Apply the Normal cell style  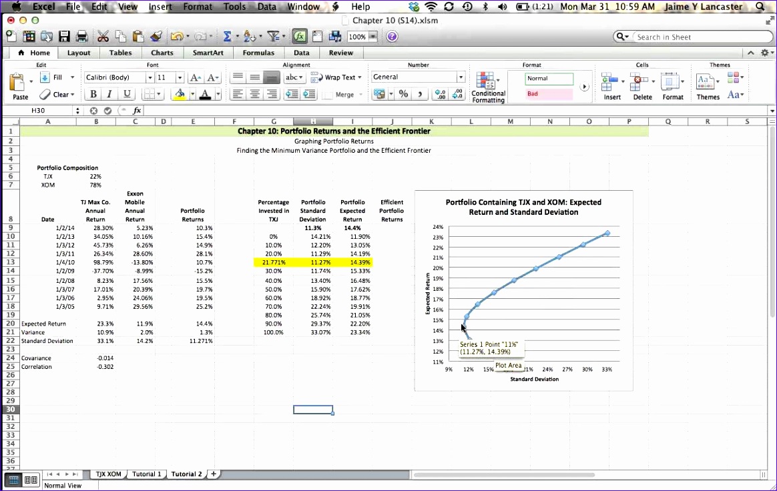[547, 79]
